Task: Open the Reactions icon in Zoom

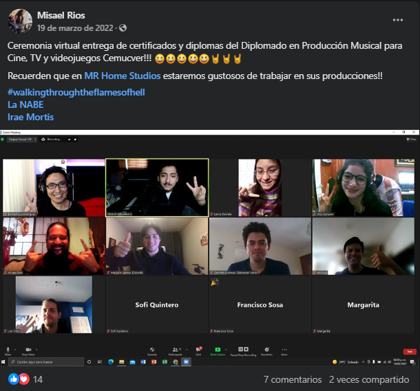Action: pos(266,350)
